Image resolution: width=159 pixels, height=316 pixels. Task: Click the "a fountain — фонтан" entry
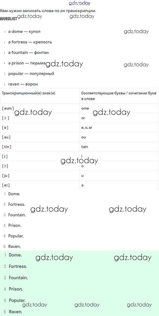click(x=28, y=53)
